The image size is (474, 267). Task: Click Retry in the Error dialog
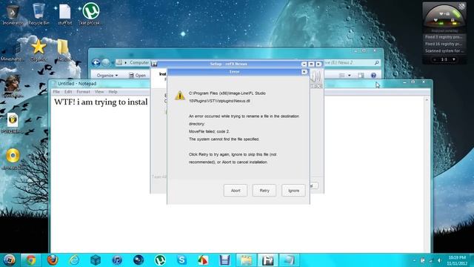[264, 191]
